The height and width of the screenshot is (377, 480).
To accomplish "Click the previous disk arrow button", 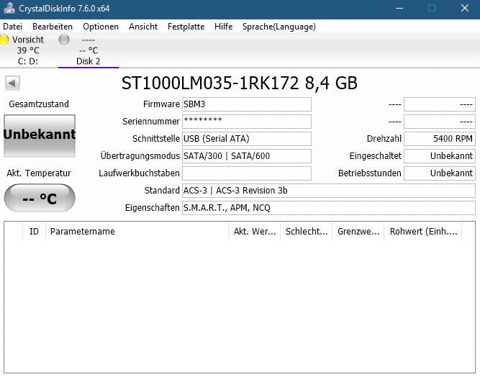I will pyautogui.click(x=12, y=83).
